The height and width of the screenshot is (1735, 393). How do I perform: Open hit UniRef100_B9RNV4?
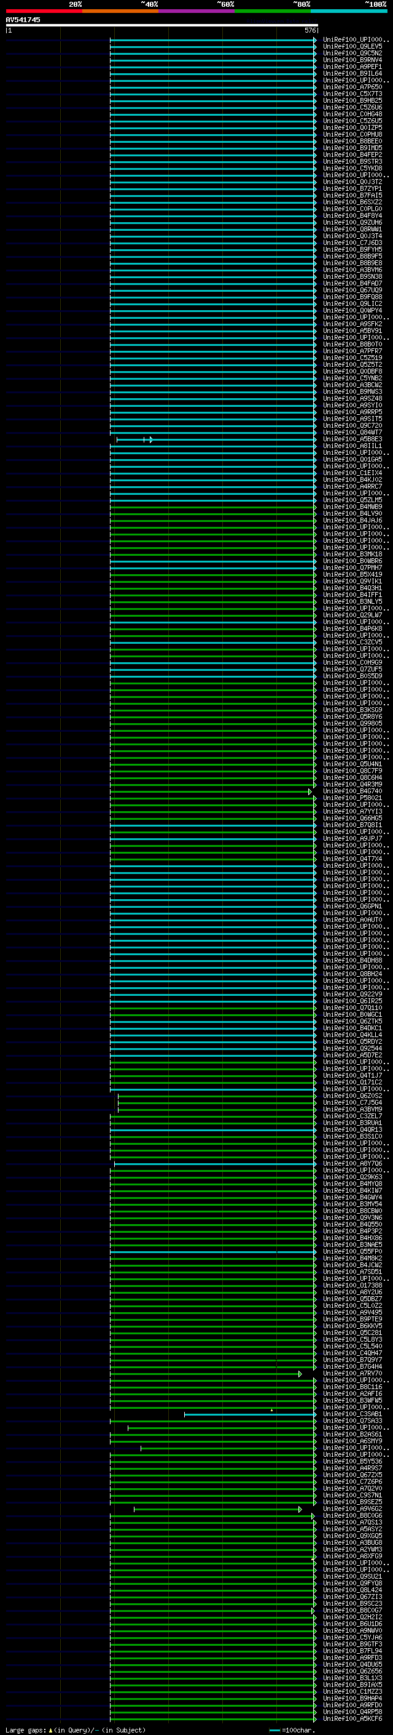click(x=352, y=60)
